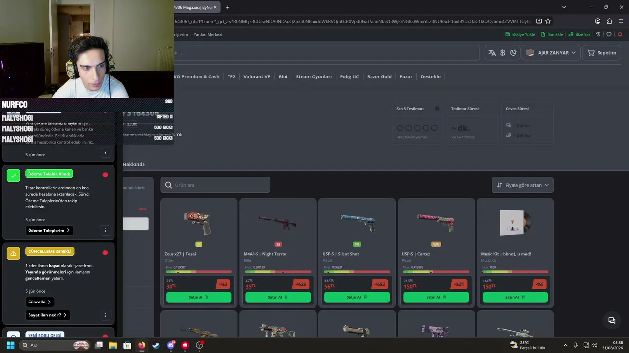Open File Explorer from the taskbar

[113, 345]
